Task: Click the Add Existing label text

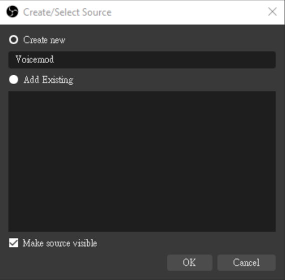Action: pos(49,80)
